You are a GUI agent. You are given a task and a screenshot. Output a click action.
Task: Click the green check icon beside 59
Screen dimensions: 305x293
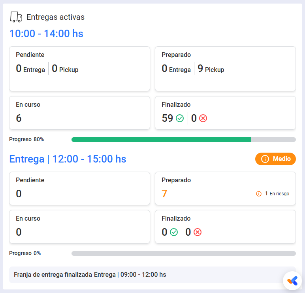point(179,118)
